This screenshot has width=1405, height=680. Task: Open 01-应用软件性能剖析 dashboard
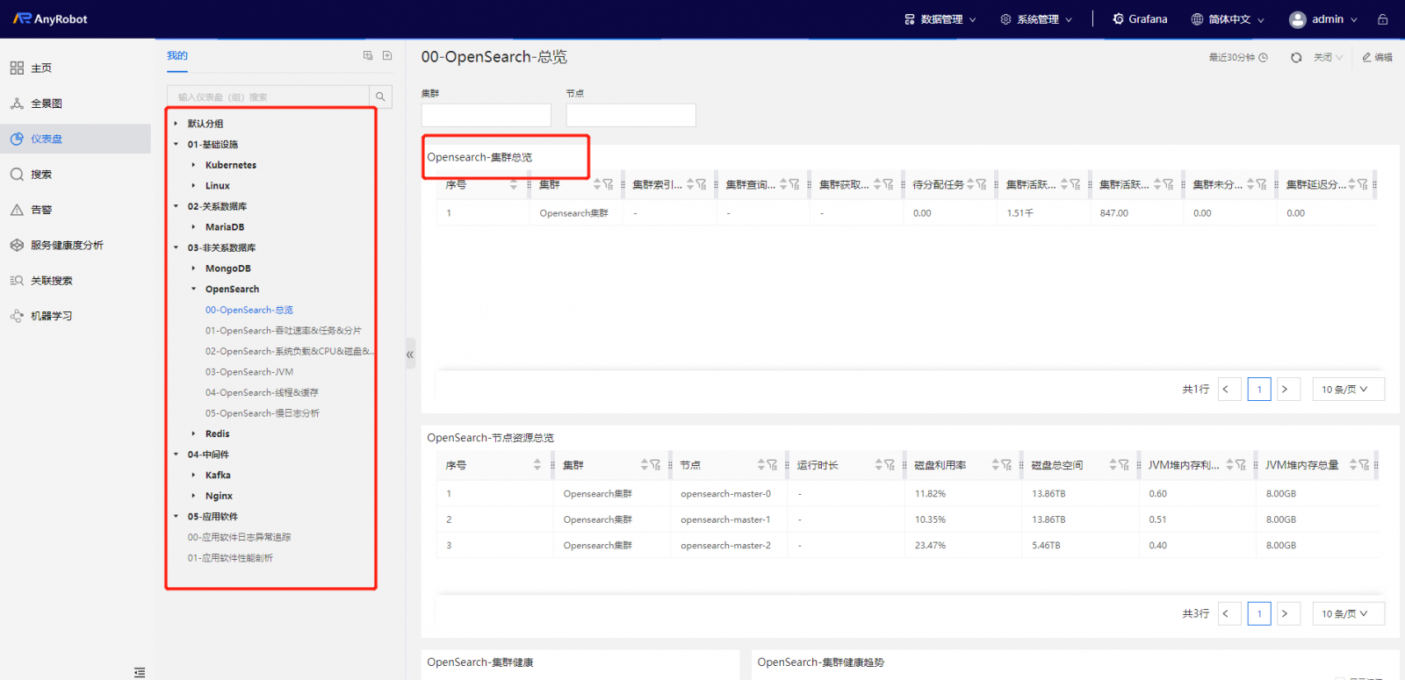tap(230, 558)
